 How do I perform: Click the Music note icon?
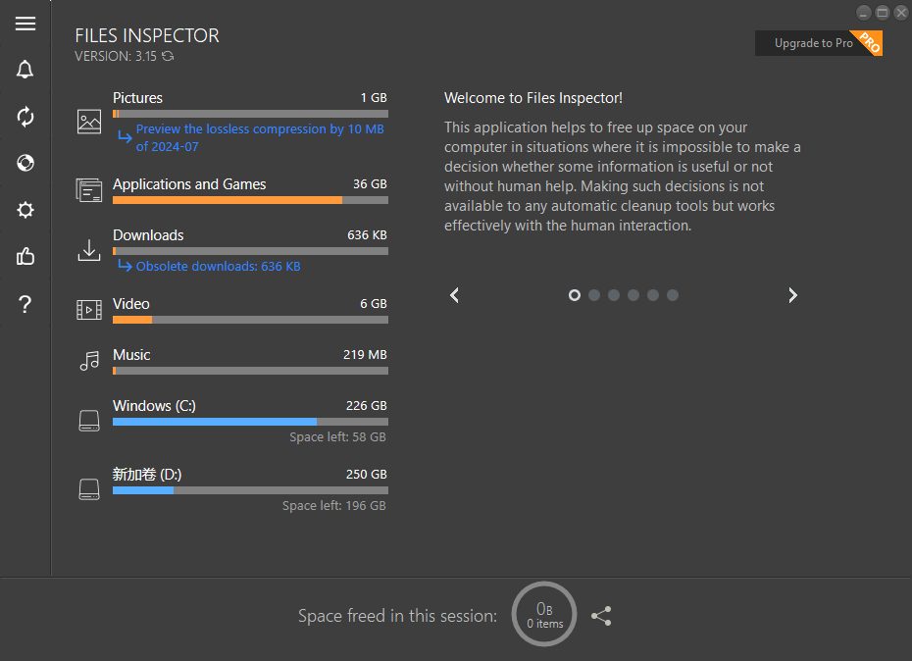tap(89, 361)
